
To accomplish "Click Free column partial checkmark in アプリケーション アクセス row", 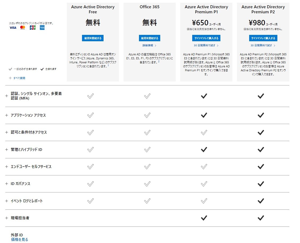I will 91,115.
